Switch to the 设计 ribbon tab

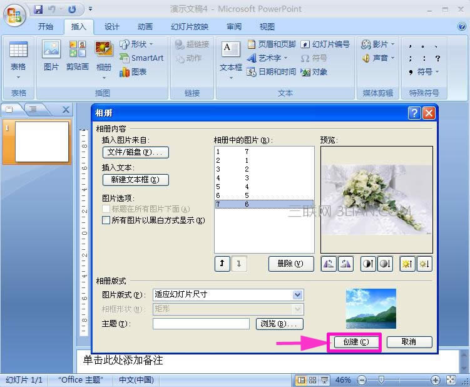pos(112,27)
